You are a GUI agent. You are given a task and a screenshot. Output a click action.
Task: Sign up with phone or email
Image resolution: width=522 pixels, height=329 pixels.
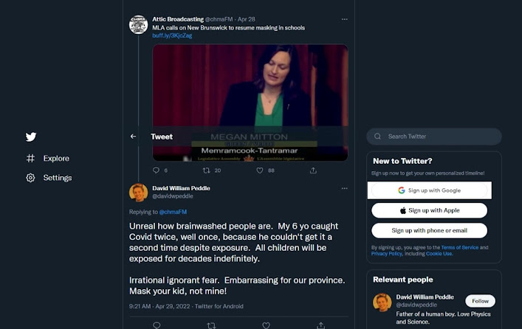pyautogui.click(x=429, y=230)
